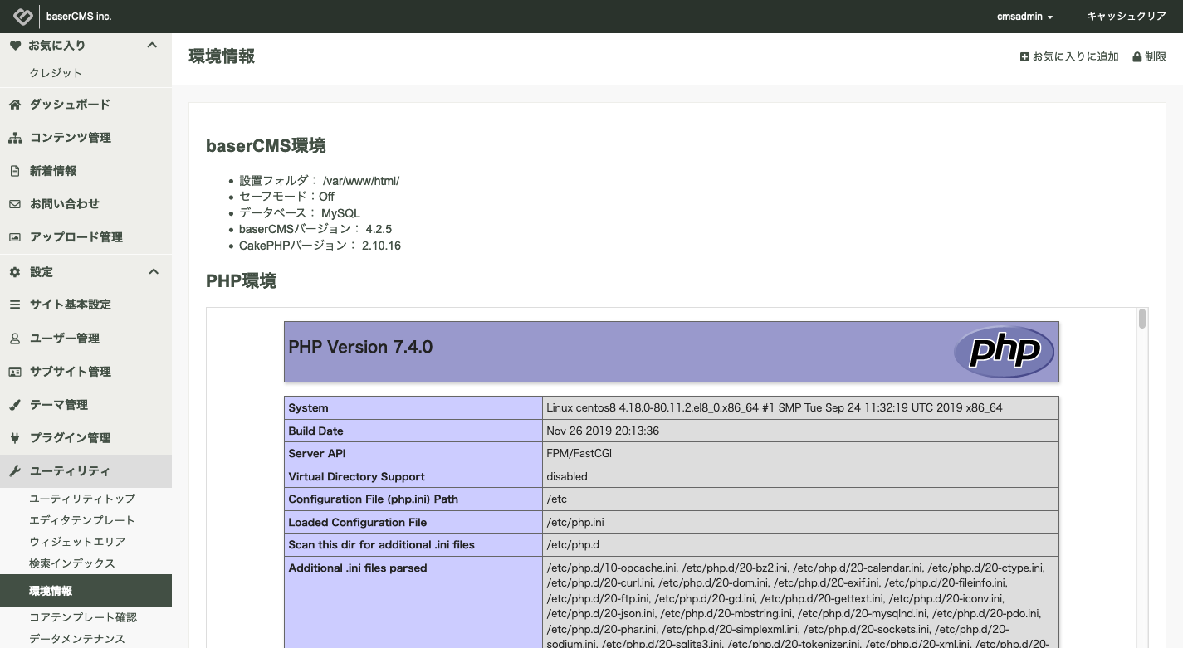The width and height of the screenshot is (1183, 648).
Task: Click the PHP info frame scrollbar
Action: point(1142,319)
